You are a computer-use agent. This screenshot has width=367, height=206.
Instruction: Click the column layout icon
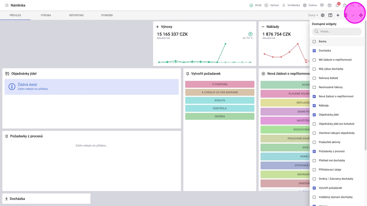(330, 15)
